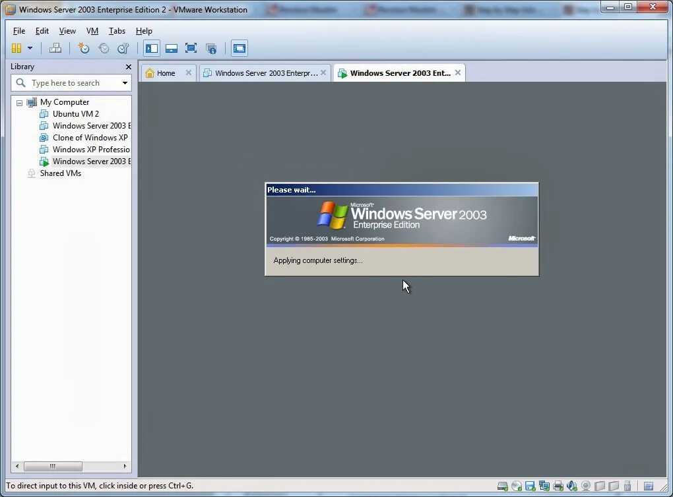Screen dimensions: 673x497
Task: Toggle the Library sidebar view button
Action: point(152,48)
